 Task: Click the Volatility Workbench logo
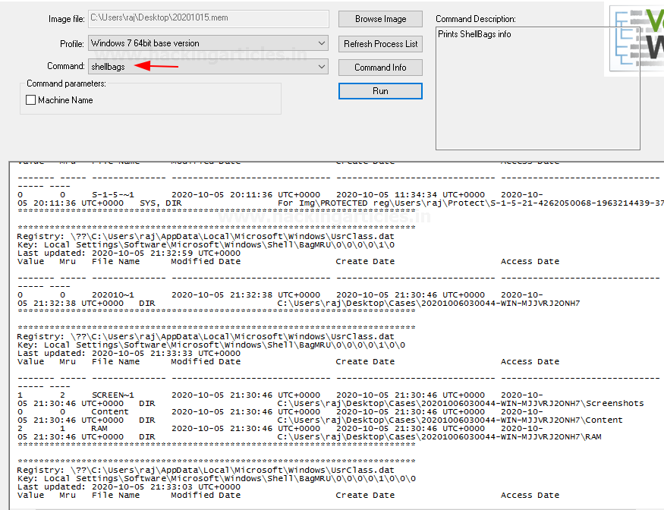[x=635, y=39]
